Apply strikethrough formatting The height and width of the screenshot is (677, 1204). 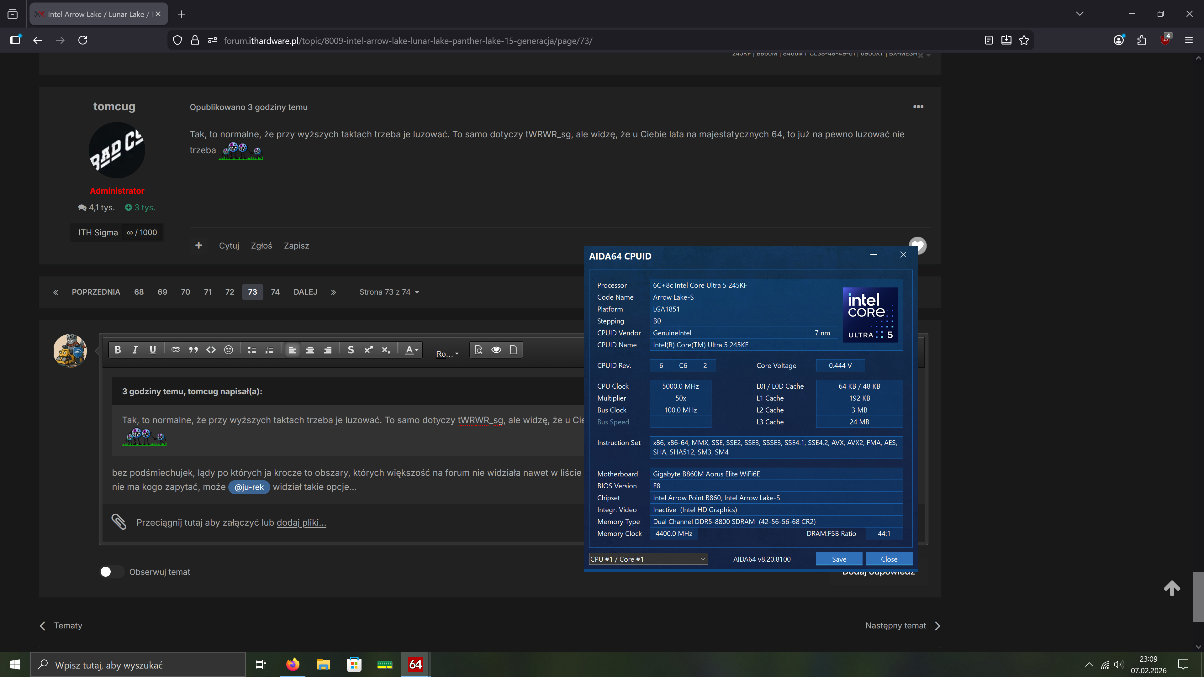click(351, 350)
